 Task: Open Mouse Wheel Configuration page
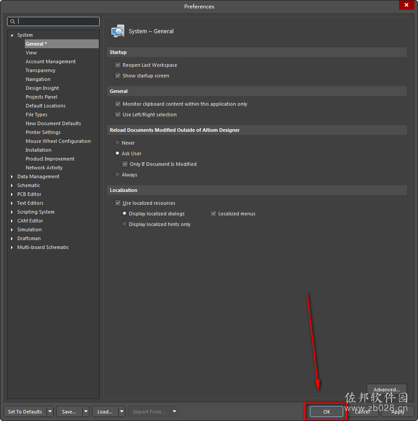[58, 141]
